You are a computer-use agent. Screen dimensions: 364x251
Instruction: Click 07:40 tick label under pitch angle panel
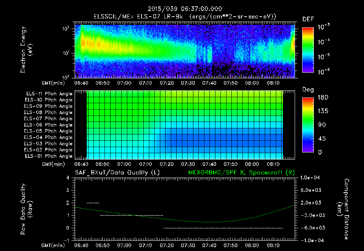tap(209, 164)
